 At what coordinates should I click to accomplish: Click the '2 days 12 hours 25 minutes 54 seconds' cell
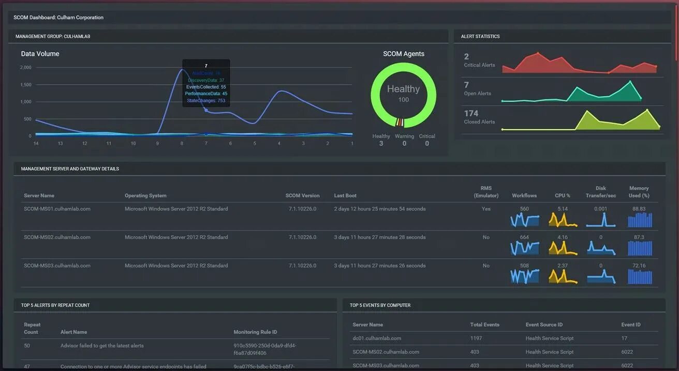coord(380,209)
